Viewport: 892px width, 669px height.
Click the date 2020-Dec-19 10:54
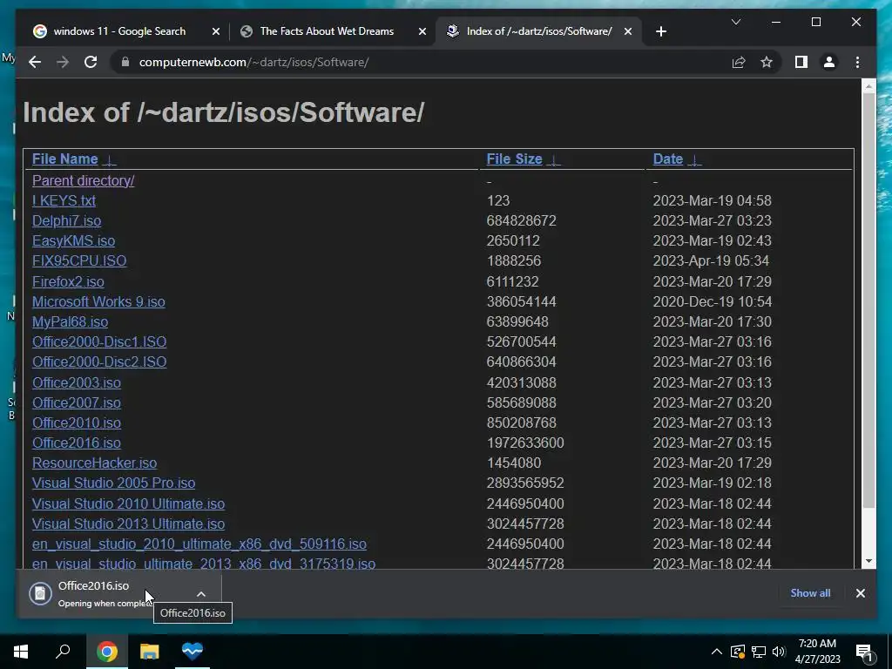712,301
